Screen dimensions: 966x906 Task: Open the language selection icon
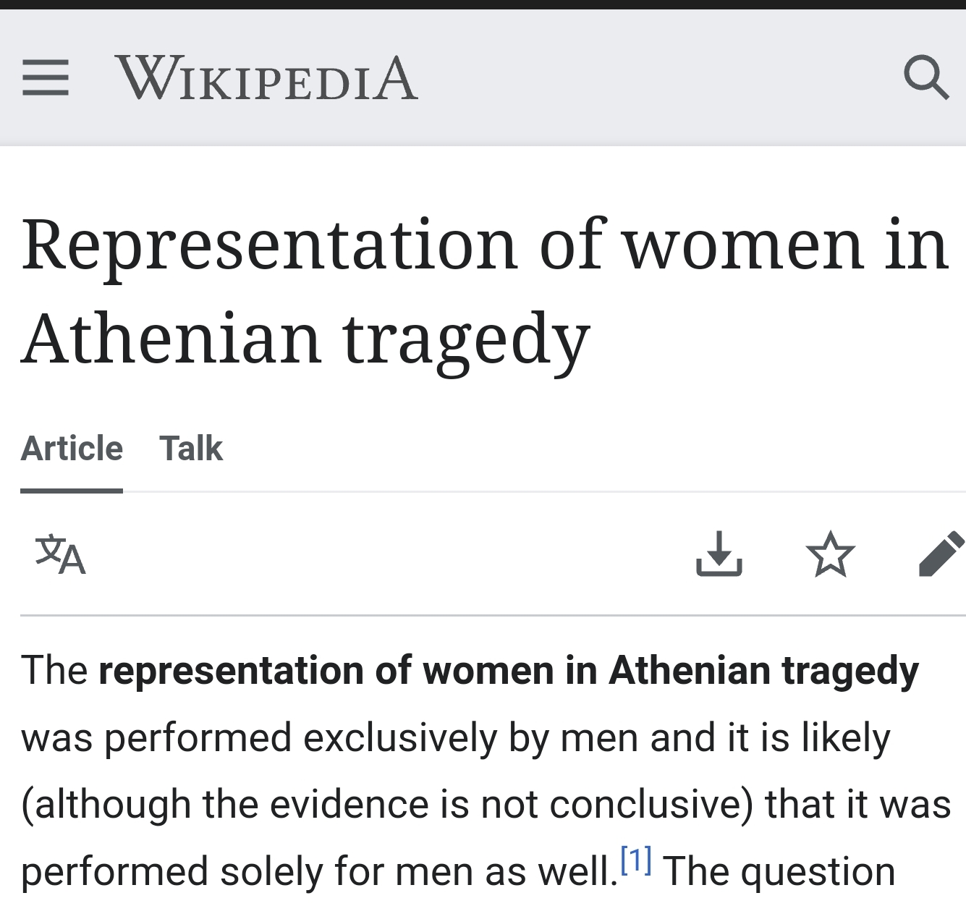[x=61, y=555]
